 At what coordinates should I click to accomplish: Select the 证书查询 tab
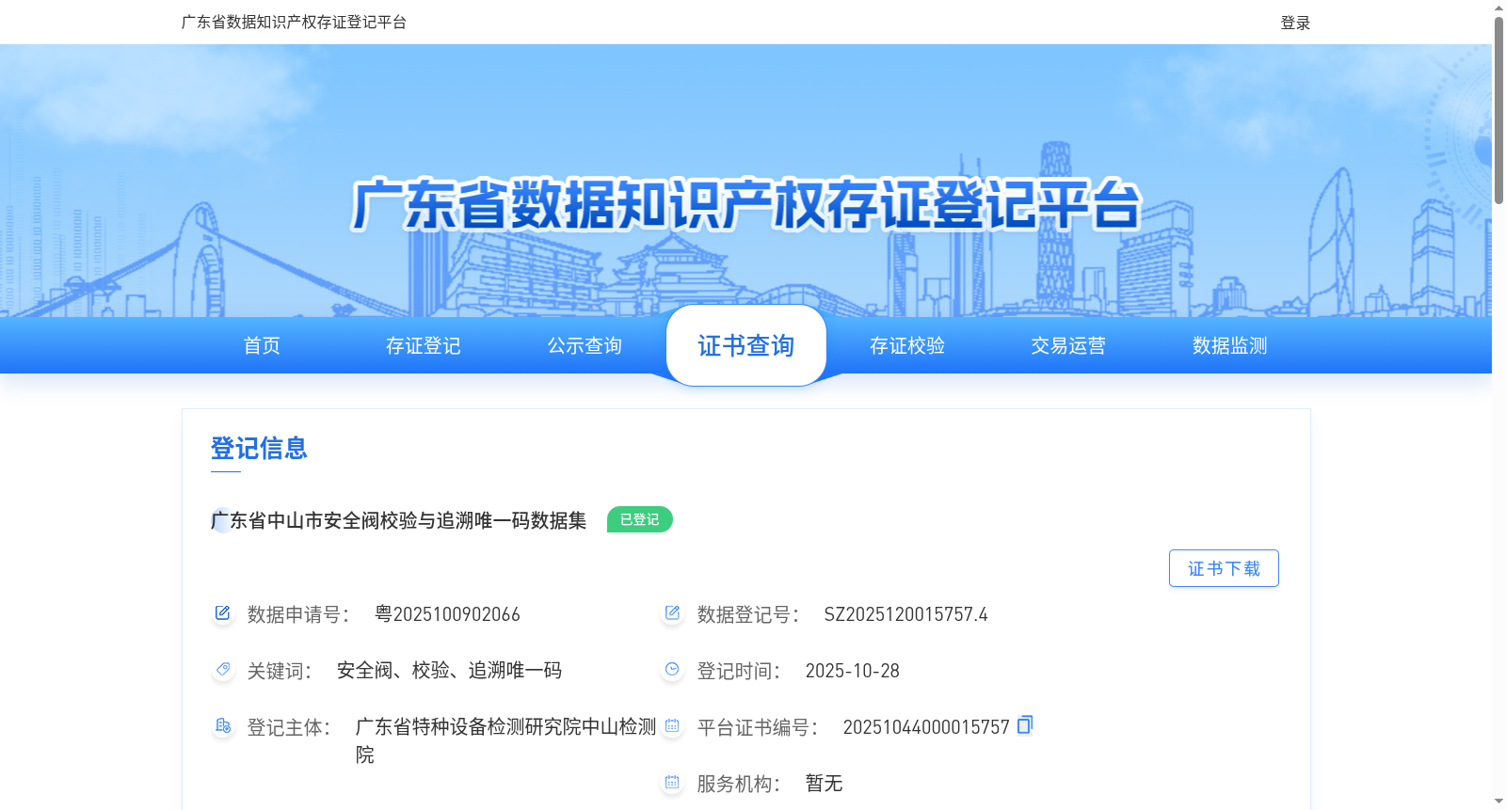(x=746, y=345)
